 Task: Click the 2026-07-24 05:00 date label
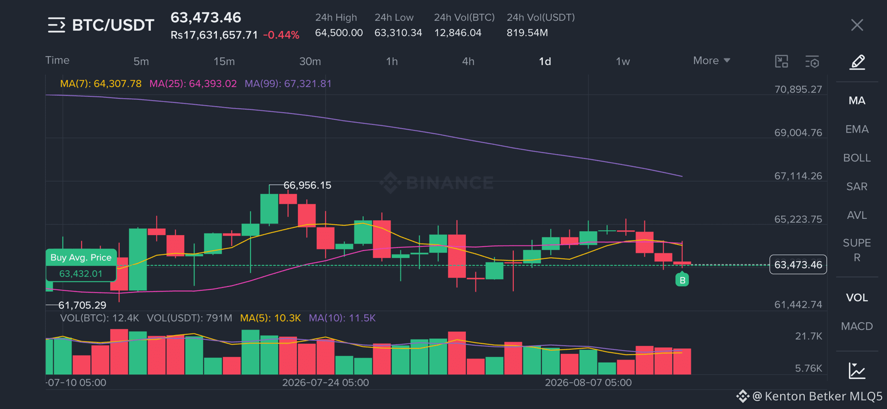326,382
